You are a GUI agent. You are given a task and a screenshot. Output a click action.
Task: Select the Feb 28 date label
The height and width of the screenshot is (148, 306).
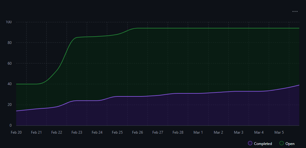[178, 132]
